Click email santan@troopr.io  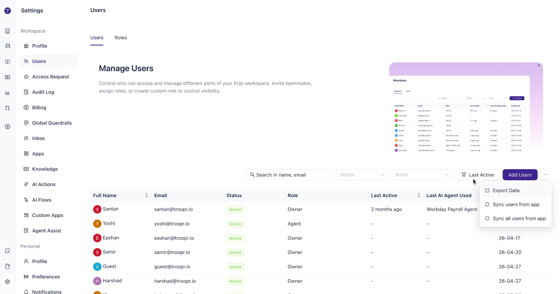coord(173,209)
